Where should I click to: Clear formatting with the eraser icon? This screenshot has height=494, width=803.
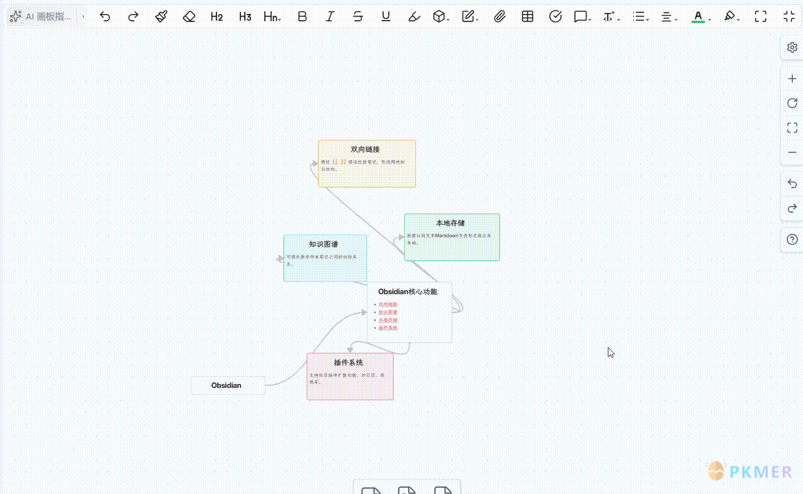point(189,16)
